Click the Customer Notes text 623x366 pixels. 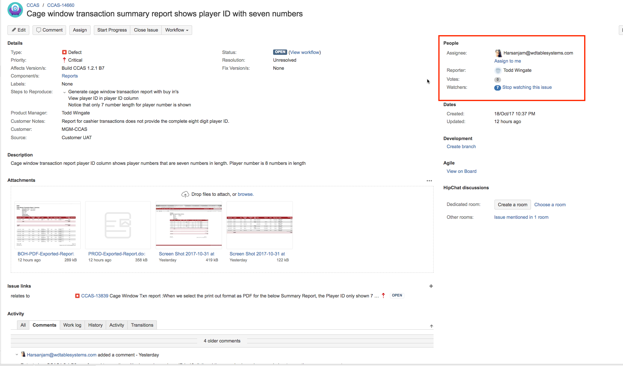pos(145,121)
